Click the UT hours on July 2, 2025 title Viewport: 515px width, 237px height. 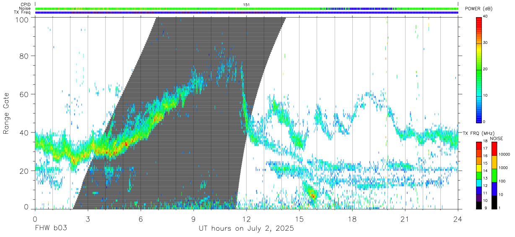246,229
